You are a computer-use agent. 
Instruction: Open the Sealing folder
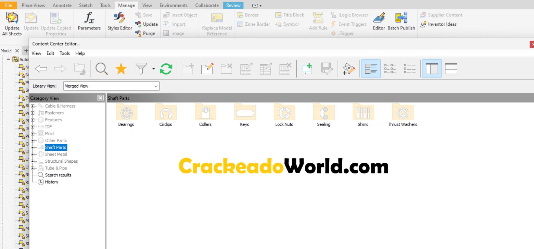point(324,115)
